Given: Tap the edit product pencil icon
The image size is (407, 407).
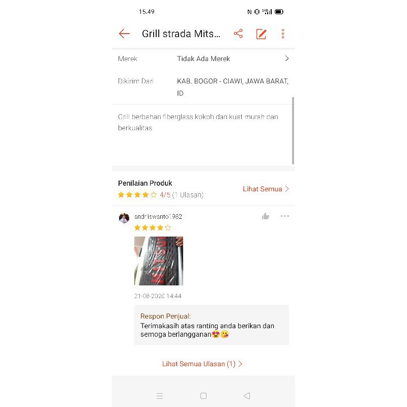Looking at the screenshot, I should click(x=261, y=34).
